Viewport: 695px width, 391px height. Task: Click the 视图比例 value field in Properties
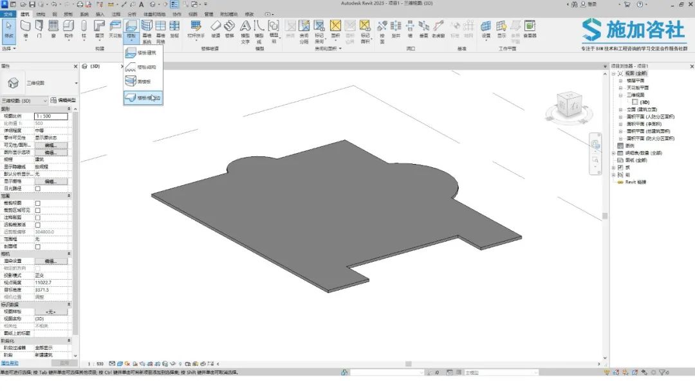[51, 116]
